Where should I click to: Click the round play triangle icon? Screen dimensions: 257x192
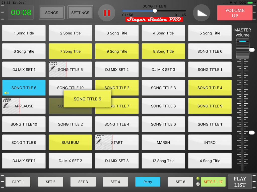pyautogui.click(x=201, y=12)
